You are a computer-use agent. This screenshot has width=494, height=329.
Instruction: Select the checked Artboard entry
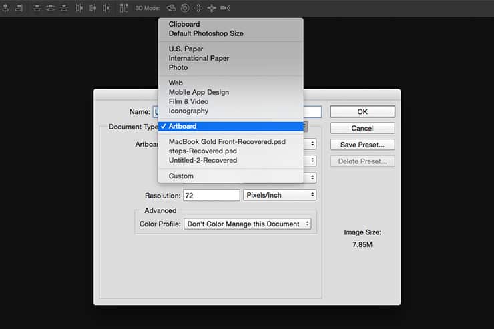(x=230, y=127)
